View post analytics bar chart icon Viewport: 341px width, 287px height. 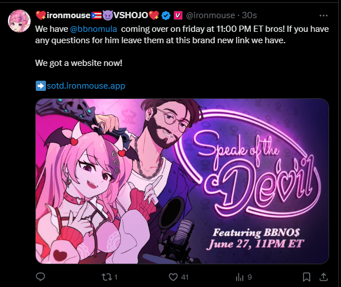tap(239, 277)
